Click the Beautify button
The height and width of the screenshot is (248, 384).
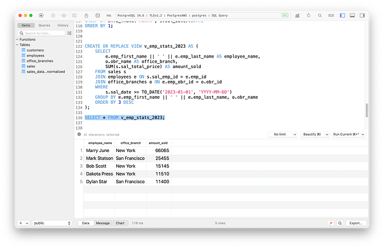(x=312, y=134)
